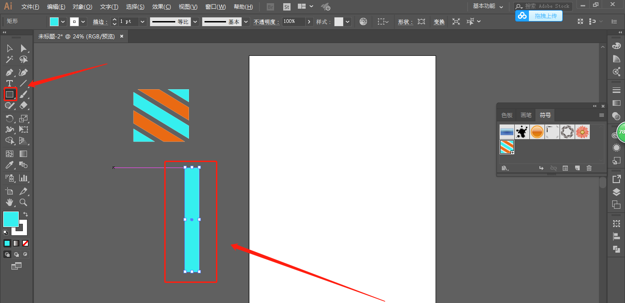Set paint mode to solid Color
The image size is (625, 303).
click(7, 243)
